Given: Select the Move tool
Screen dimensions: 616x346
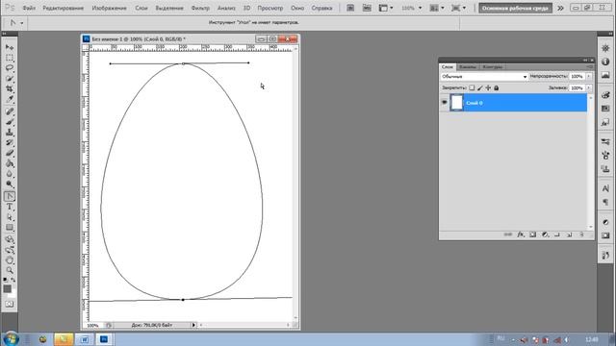Looking at the screenshot, I should click(10, 47).
